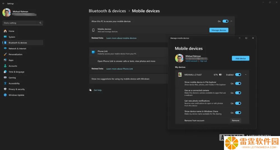Click the Personalization paintbrush icon

pos(5,54)
